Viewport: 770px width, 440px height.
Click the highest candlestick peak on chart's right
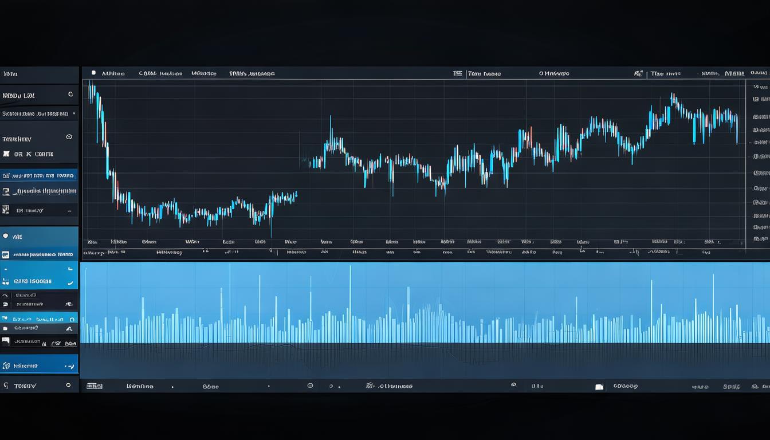coord(672,96)
